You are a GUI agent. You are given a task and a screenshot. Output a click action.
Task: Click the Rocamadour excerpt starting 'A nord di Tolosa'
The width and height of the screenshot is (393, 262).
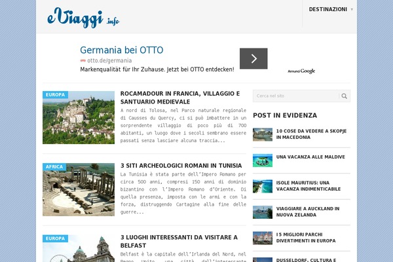pos(183,125)
